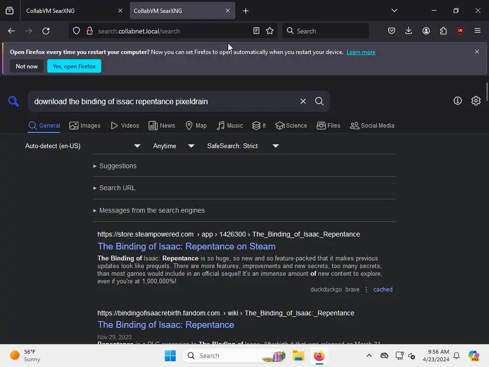Show hidden system tray icons
Screen dimensions: 489x367
point(369,356)
